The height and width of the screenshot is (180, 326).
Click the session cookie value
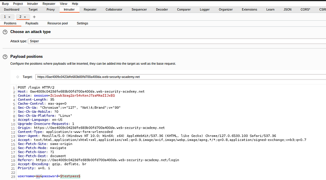coord(83,96)
